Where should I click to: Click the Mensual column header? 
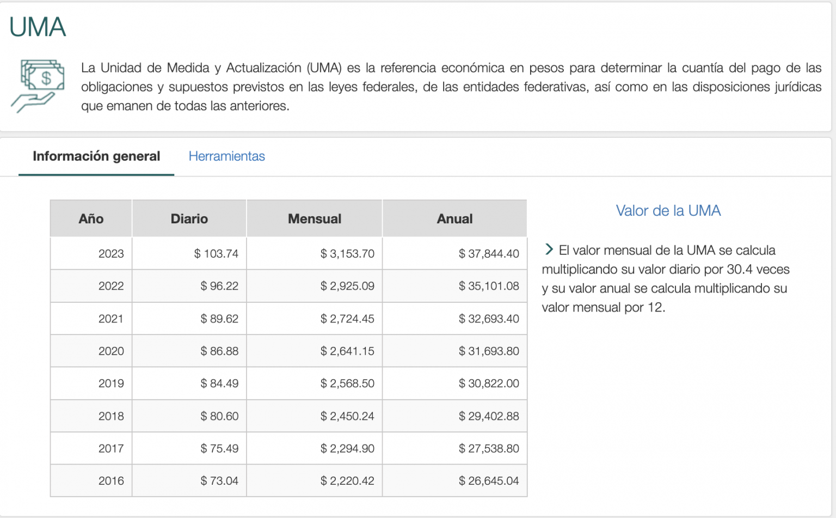click(314, 218)
